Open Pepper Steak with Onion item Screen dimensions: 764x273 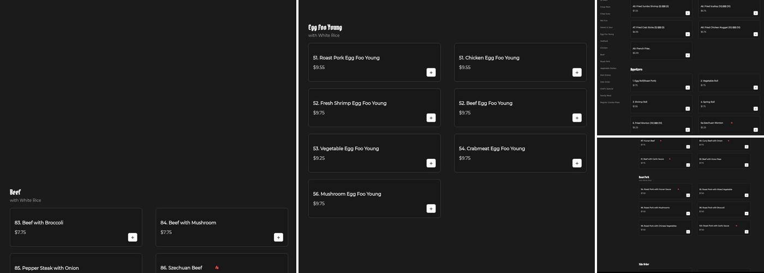click(76, 265)
